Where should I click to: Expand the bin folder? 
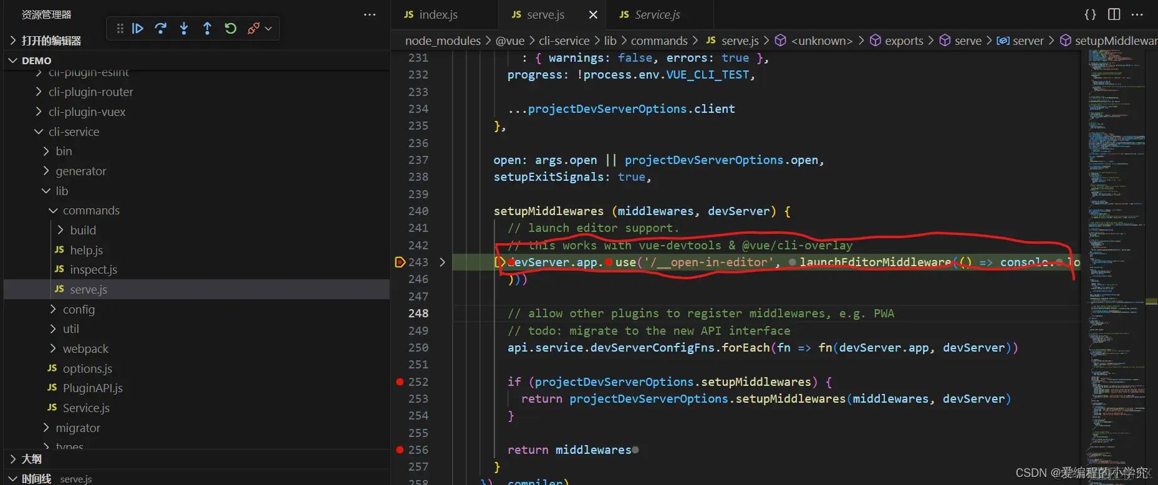point(64,151)
